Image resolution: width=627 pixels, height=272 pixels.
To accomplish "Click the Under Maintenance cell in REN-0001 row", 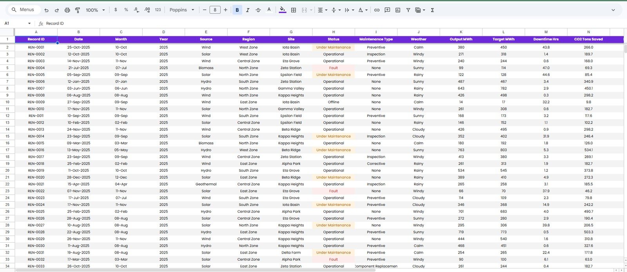I will (333, 47).
